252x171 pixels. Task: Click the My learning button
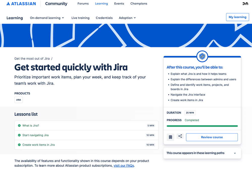(238, 17)
